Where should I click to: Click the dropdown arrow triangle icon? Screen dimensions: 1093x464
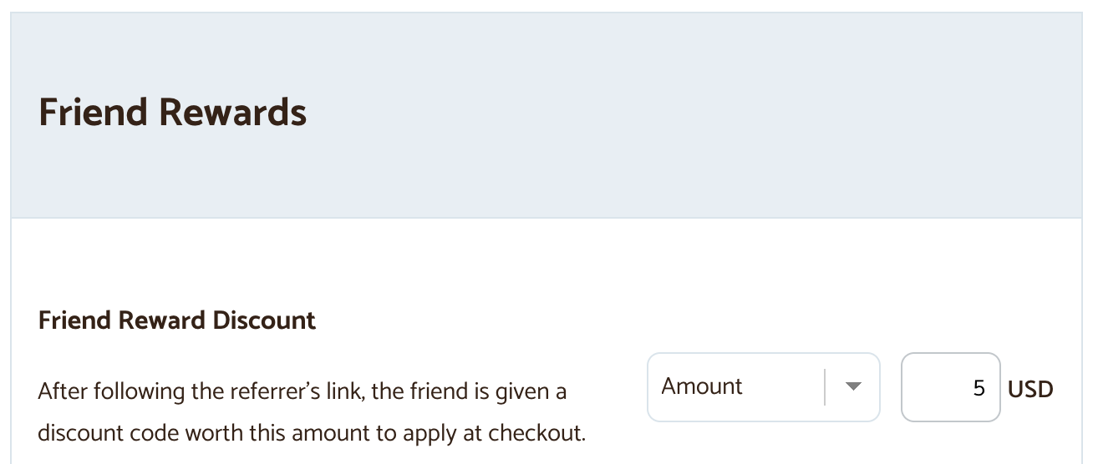852,387
